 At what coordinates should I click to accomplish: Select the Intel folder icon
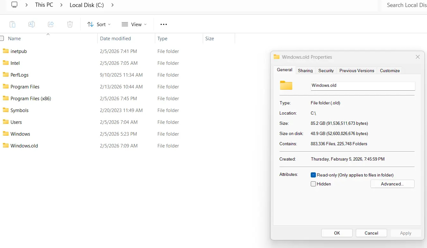point(5,63)
